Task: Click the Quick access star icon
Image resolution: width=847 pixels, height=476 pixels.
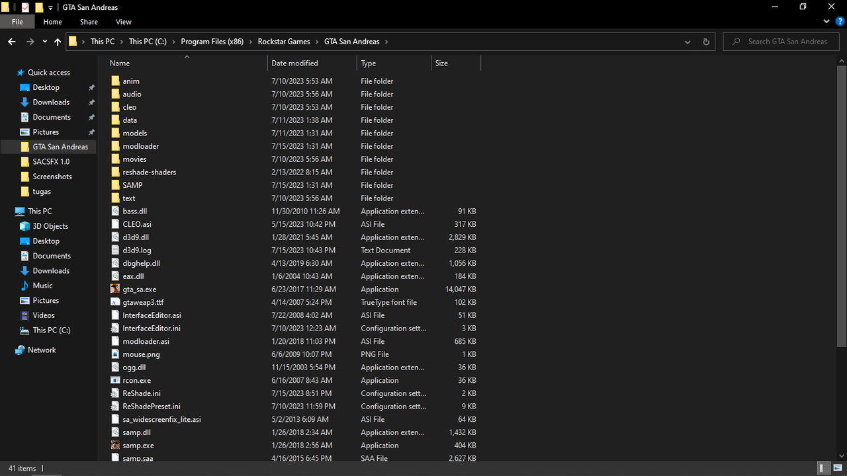Action: 21,73
